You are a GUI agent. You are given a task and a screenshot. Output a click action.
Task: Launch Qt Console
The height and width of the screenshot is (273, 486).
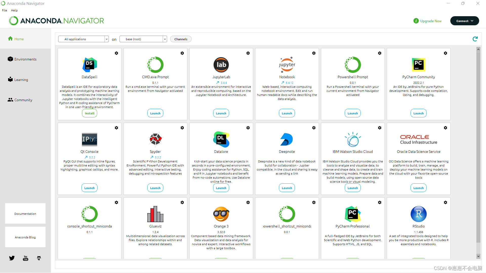pyautogui.click(x=90, y=188)
